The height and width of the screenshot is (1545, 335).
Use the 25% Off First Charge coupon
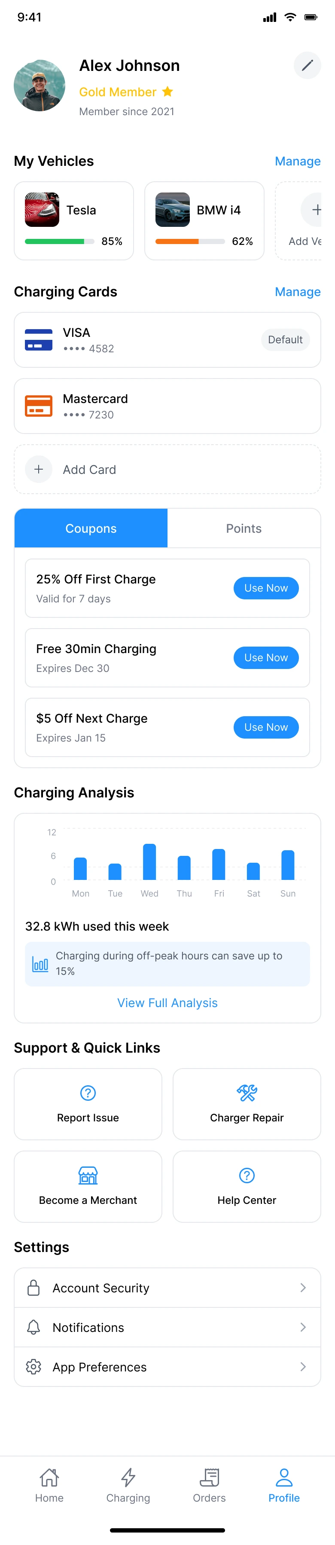[x=265, y=588]
